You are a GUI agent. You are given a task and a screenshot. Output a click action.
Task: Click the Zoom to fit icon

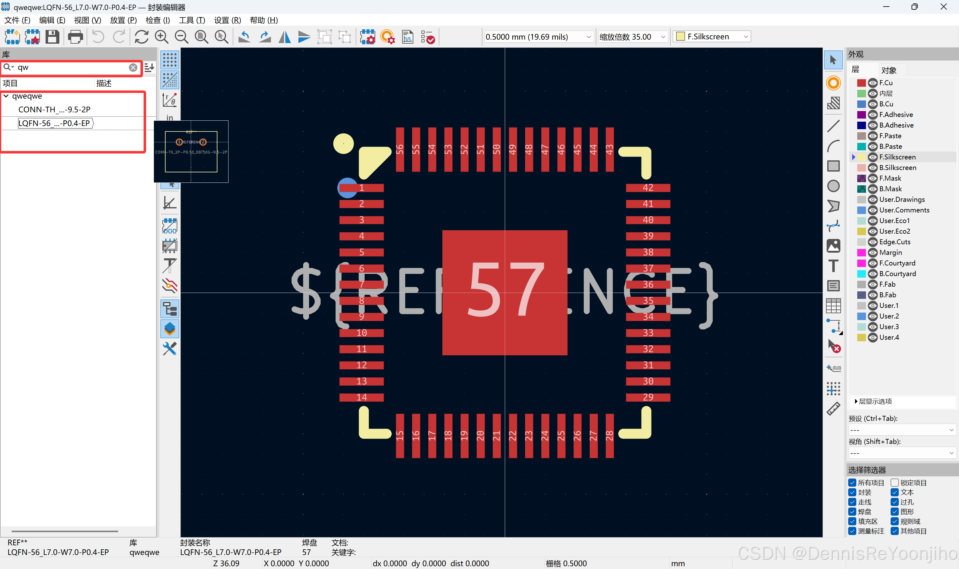click(201, 37)
